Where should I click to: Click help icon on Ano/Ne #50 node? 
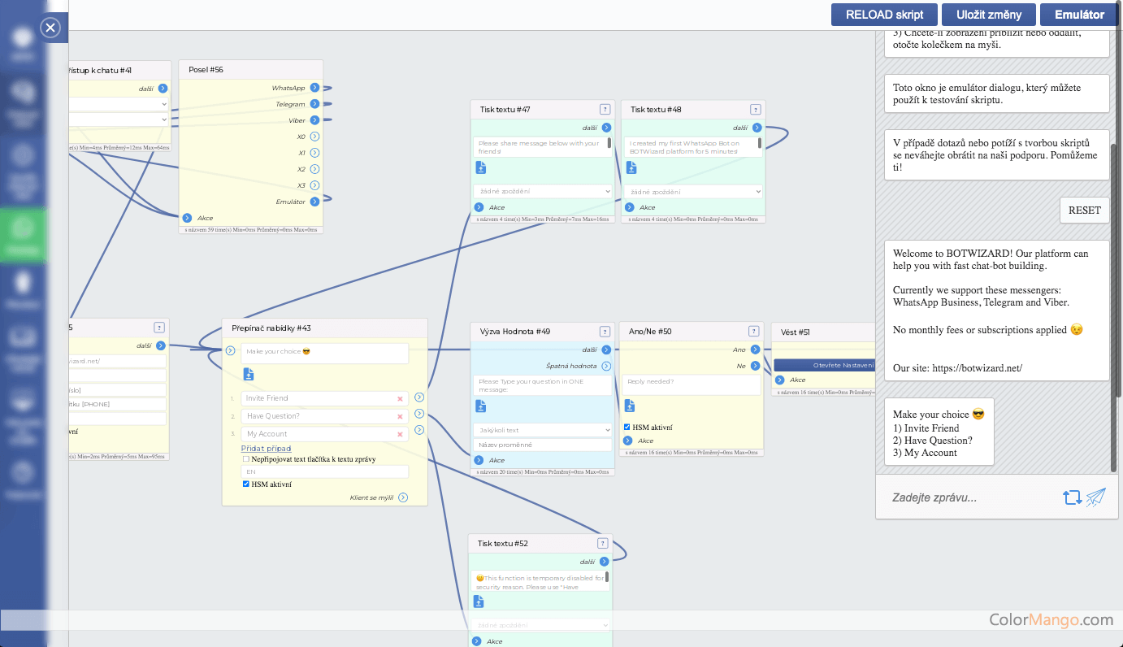click(755, 332)
